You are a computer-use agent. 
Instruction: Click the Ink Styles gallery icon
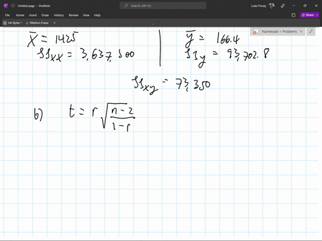click(x=5, y=23)
